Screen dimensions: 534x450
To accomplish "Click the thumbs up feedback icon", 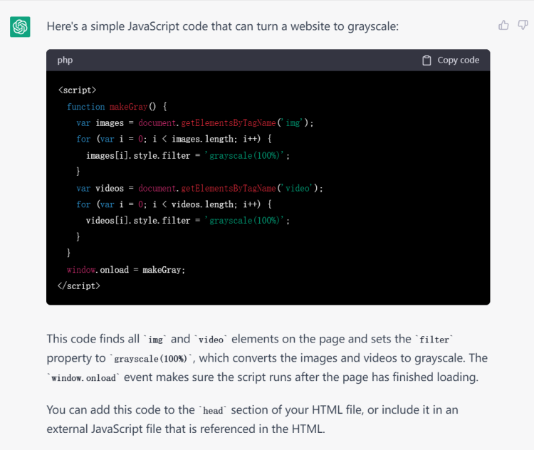I will (x=503, y=26).
